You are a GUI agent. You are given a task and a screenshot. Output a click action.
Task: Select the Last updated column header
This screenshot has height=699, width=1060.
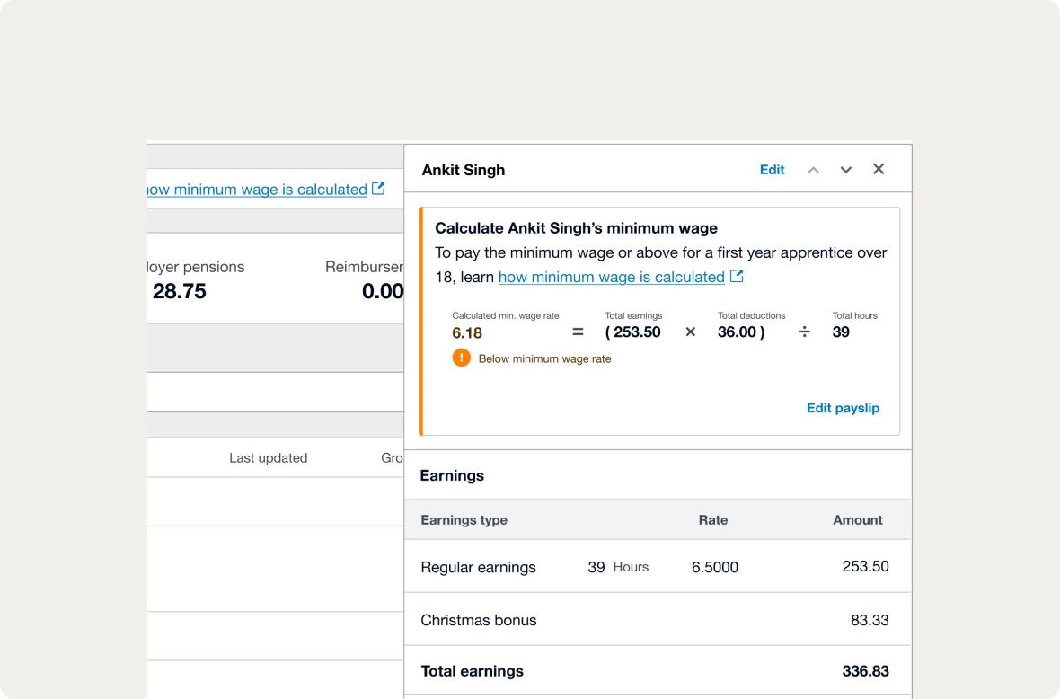click(268, 457)
